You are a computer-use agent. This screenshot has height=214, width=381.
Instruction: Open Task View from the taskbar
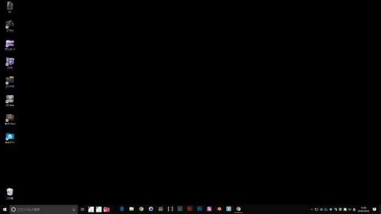[83, 209]
